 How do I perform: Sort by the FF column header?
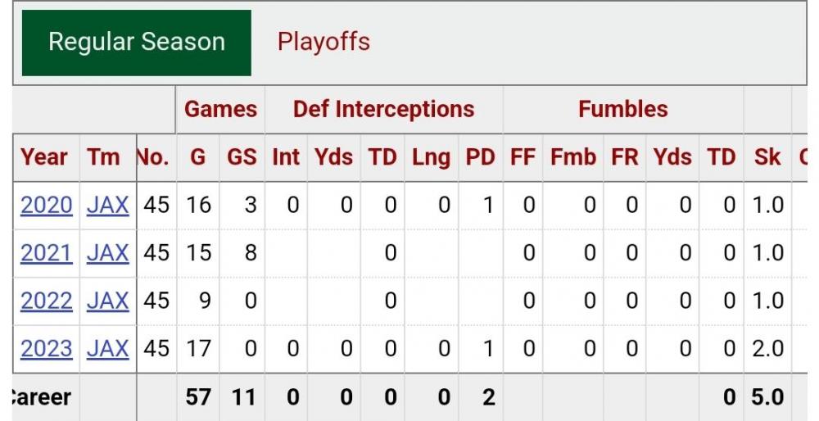(523, 156)
